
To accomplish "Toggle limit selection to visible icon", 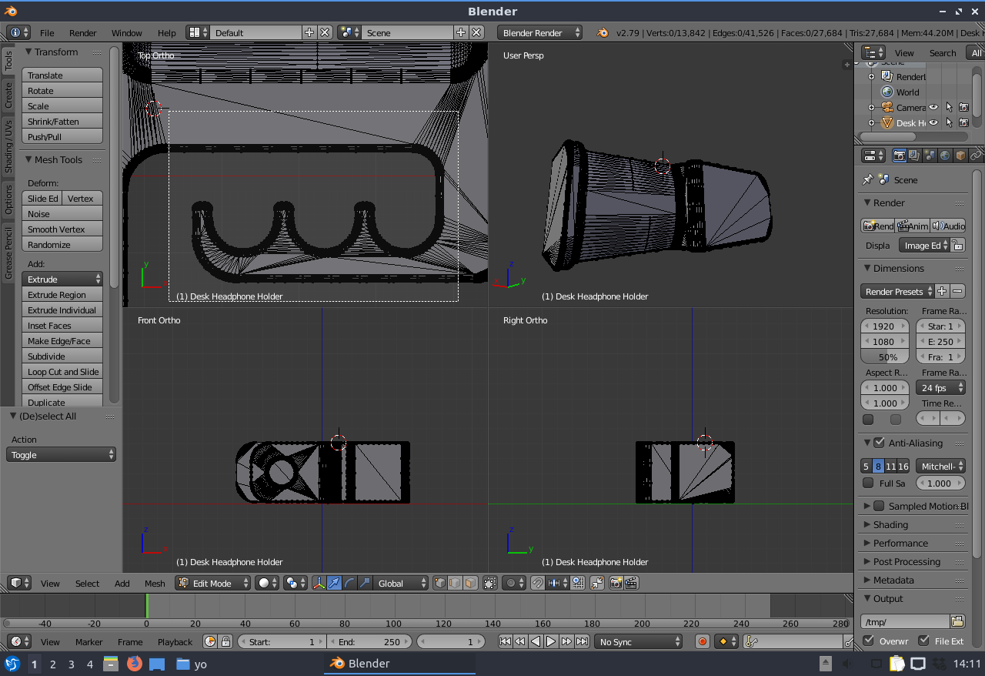I will (490, 583).
